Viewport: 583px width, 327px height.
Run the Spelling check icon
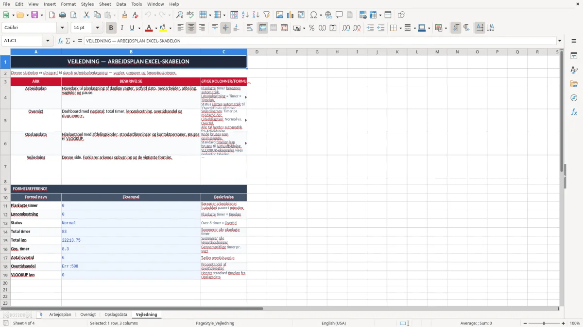[x=190, y=15]
